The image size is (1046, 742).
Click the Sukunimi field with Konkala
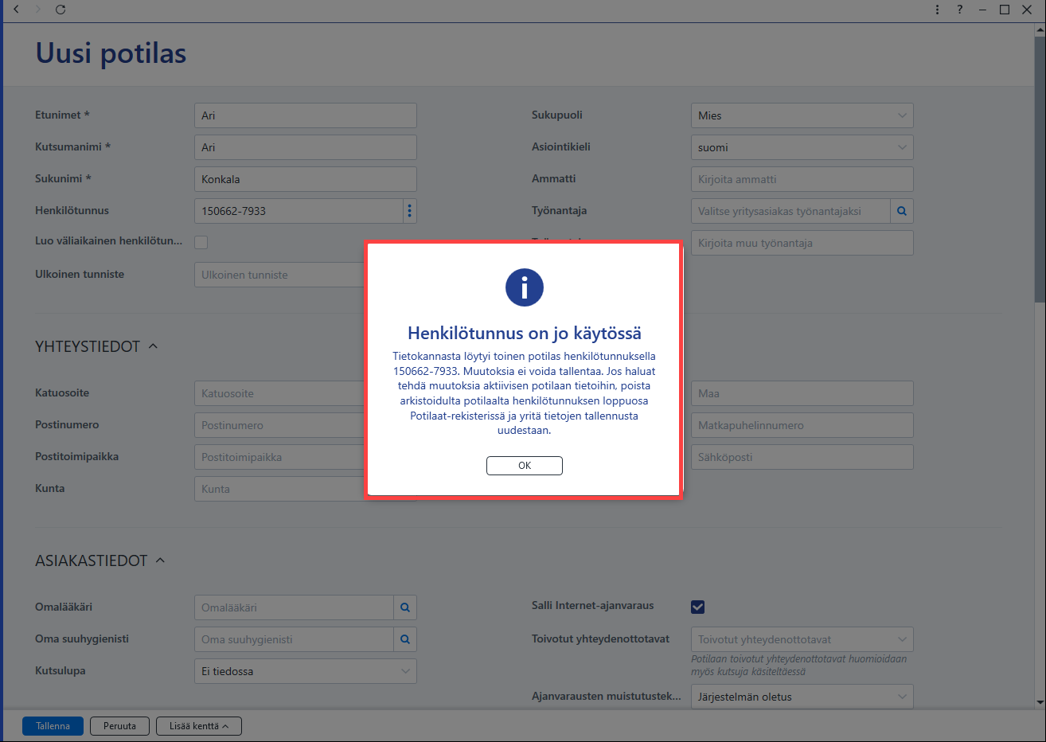click(x=306, y=179)
